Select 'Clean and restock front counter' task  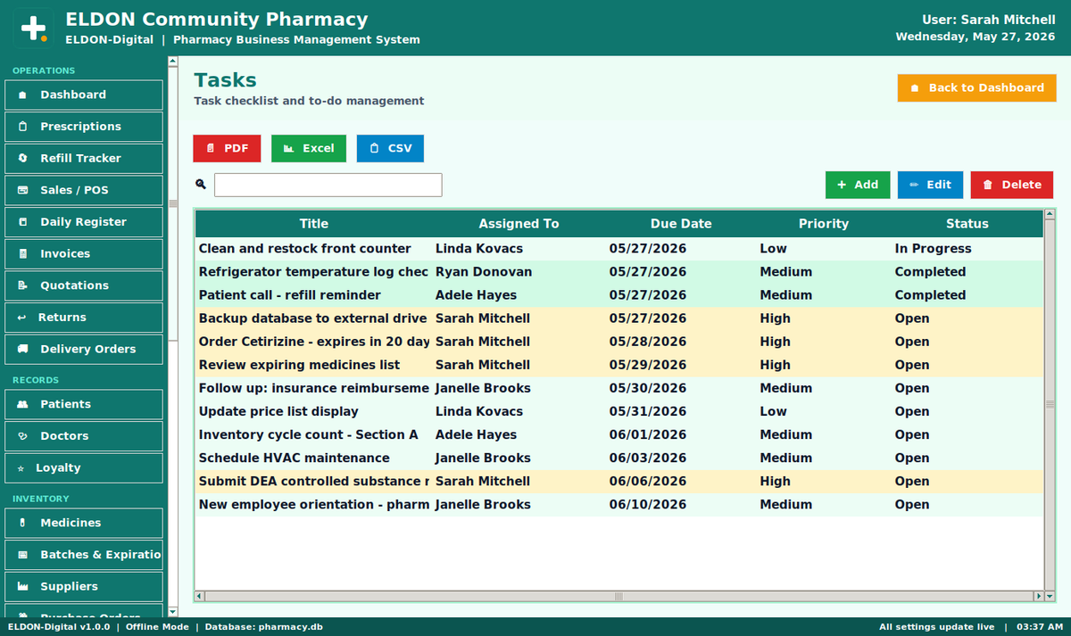[x=619, y=249]
